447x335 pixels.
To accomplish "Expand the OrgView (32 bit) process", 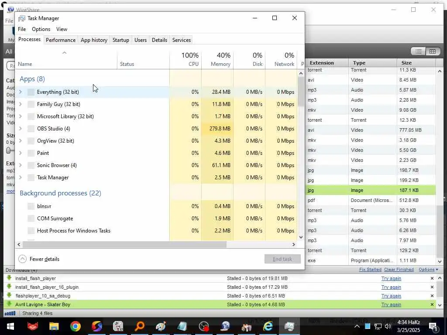I will pyautogui.click(x=20, y=141).
